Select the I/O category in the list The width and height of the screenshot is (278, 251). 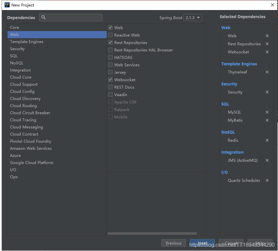(57, 170)
